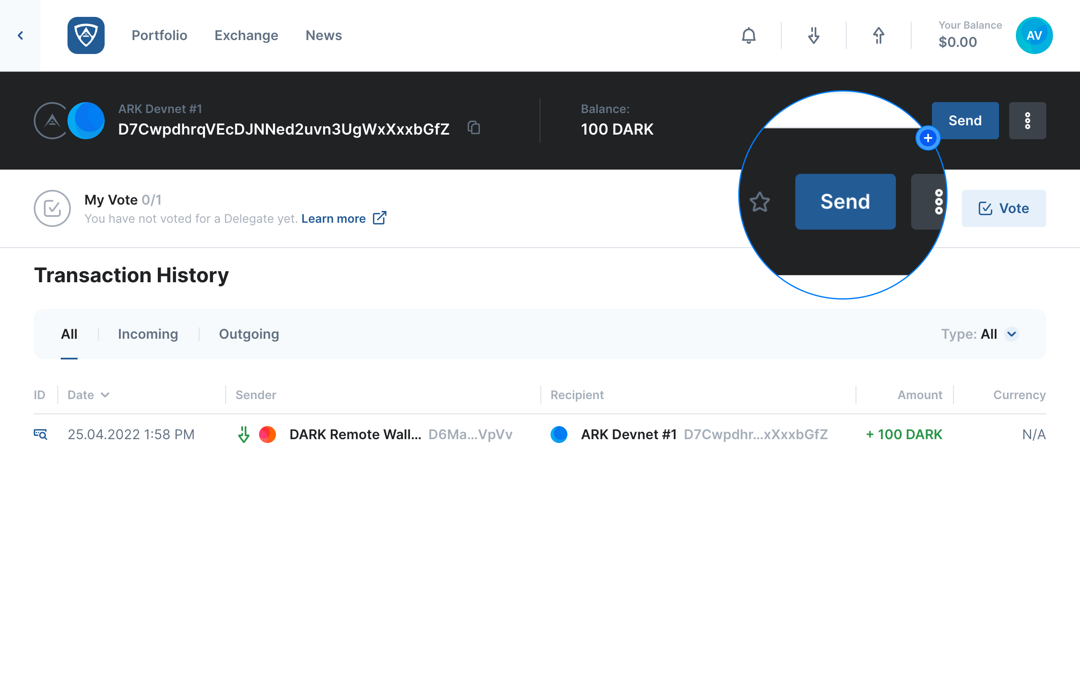Click the $0.00 Your Balance value

(x=957, y=42)
